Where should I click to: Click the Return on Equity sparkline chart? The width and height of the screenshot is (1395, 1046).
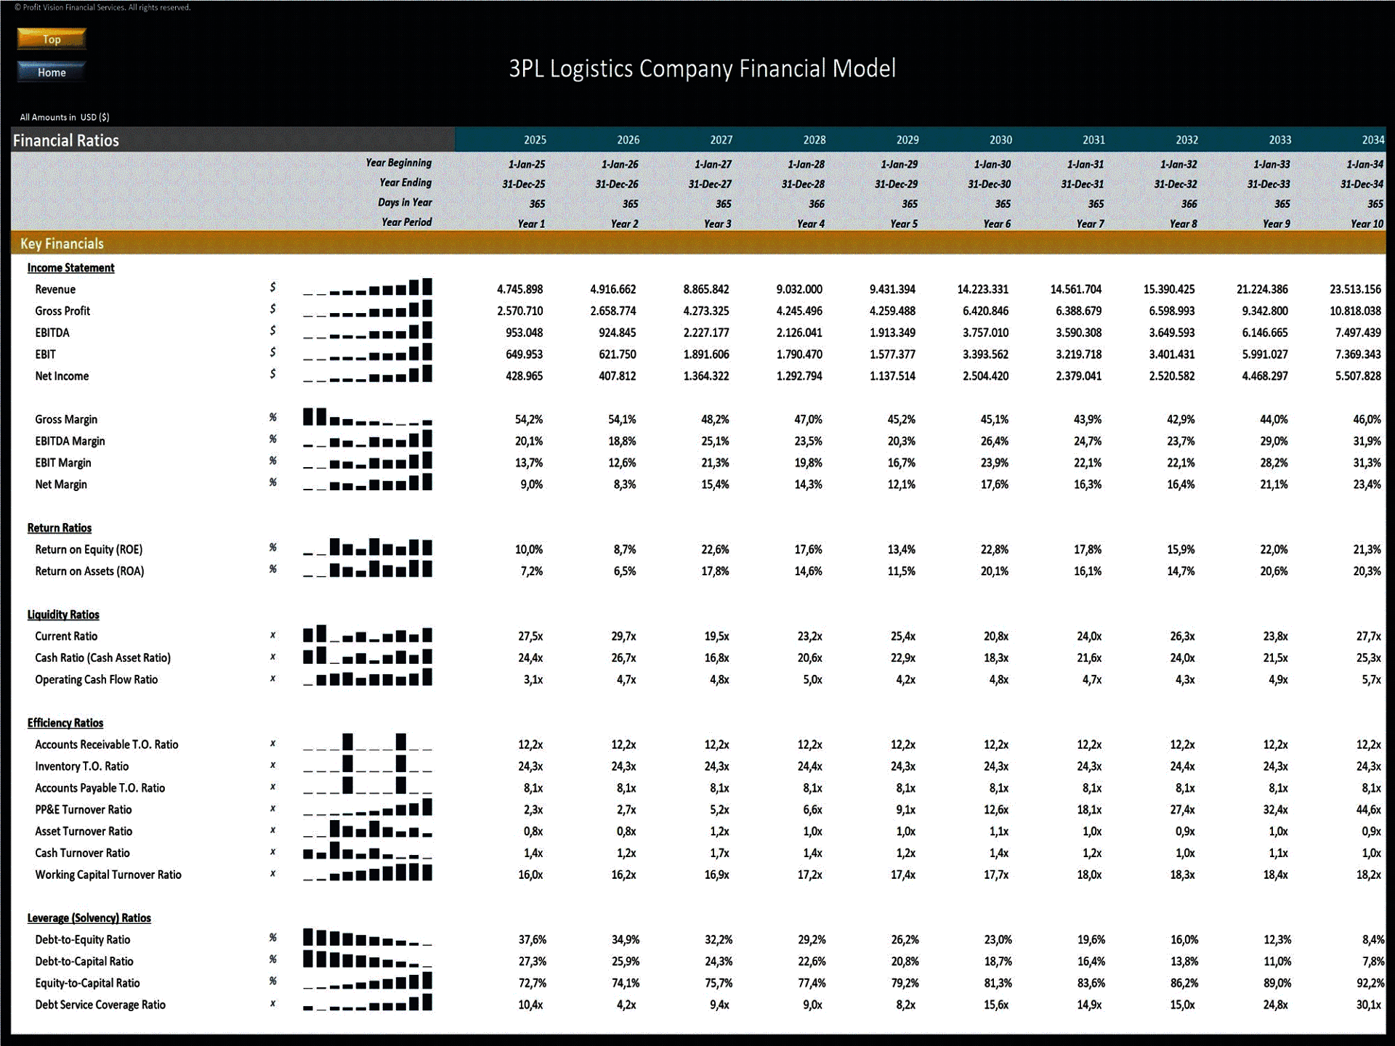[x=368, y=547]
